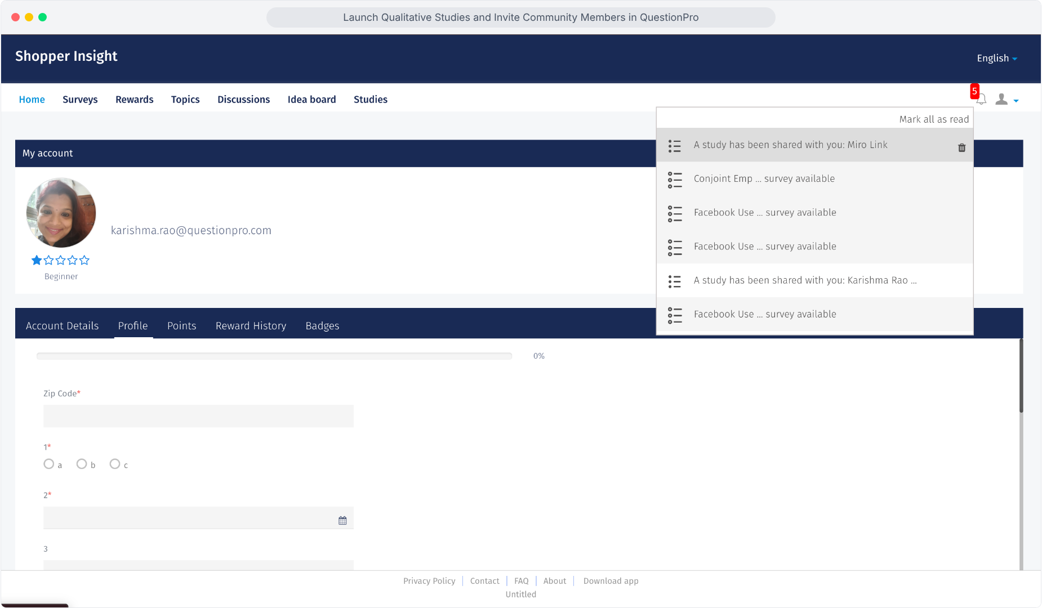Select radio option b
Image resolution: width=1042 pixels, height=608 pixels.
[82, 464]
